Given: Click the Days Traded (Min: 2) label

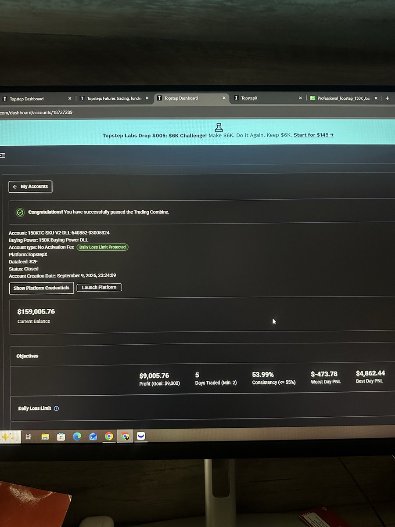Looking at the screenshot, I should click(216, 383).
